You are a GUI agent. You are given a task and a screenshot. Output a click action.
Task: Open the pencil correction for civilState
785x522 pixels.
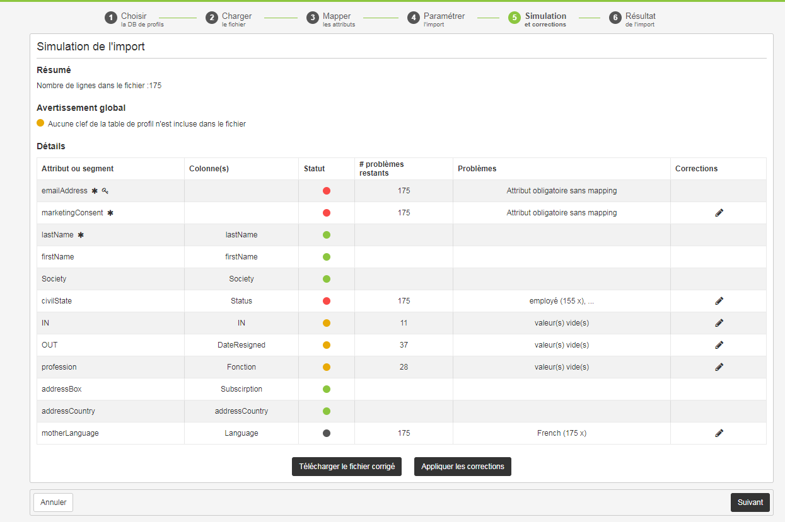[719, 301]
